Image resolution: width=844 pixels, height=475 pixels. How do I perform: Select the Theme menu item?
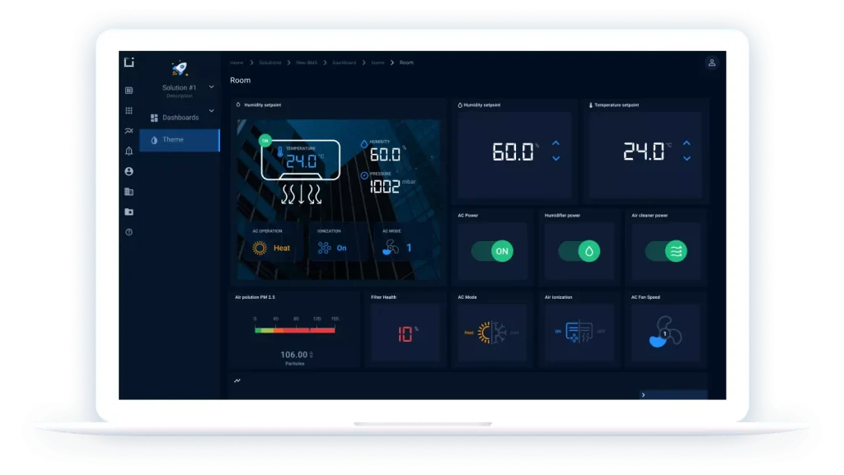pos(173,140)
